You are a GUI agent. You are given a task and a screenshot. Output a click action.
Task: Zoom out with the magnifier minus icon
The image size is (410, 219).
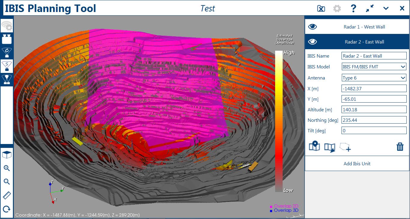[x=7, y=182]
